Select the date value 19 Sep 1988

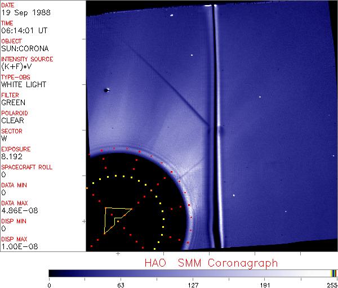point(26,12)
